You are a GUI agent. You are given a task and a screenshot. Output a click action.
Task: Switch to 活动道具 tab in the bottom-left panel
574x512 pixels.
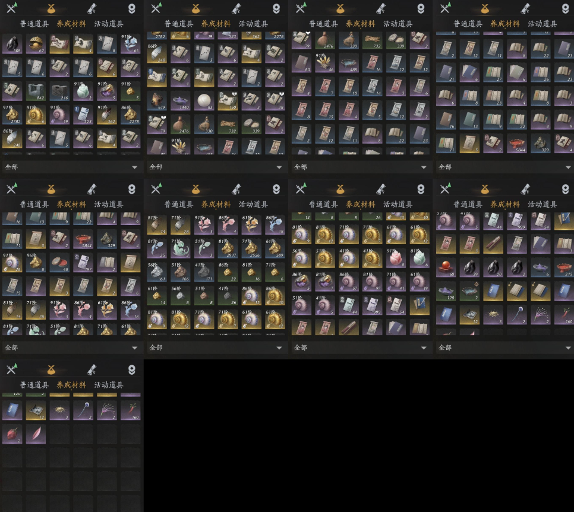point(109,385)
